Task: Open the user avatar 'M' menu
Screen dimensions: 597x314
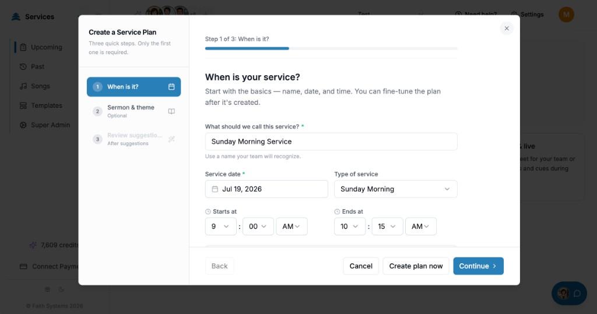Action: 566,15
